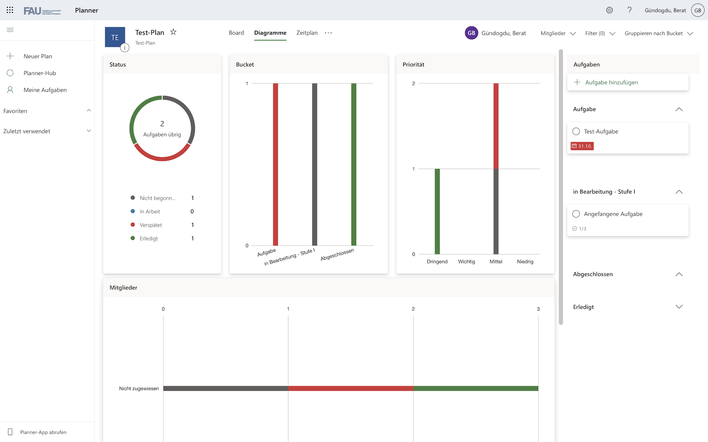This screenshot has height=442, width=708.
Task: Open more options ellipsis next to Zeitplan
Action: click(328, 33)
